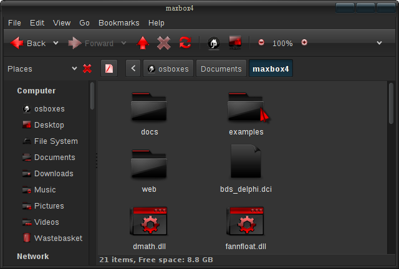
Task: Click the osboxes path bar button
Action: [167, 68]
